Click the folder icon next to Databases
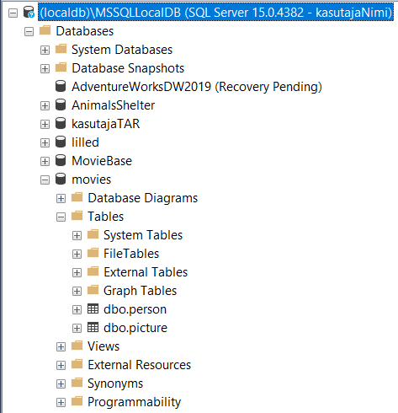This screenshot has width=398, height=413. click(45, 30)
